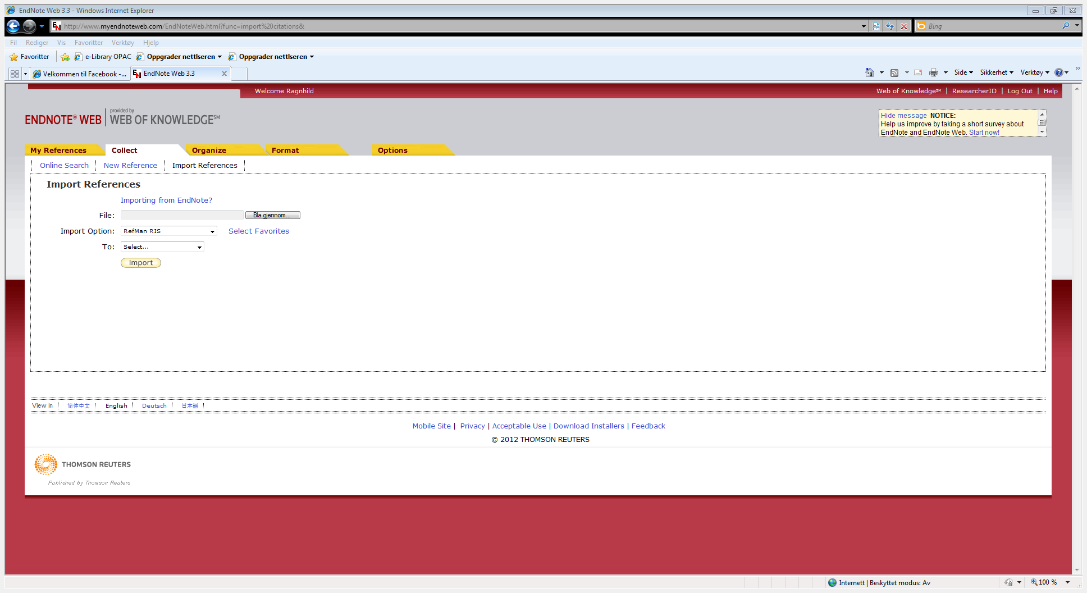
Task: Open the Print options dropdown arrow
Action: (x=946, y=72)
